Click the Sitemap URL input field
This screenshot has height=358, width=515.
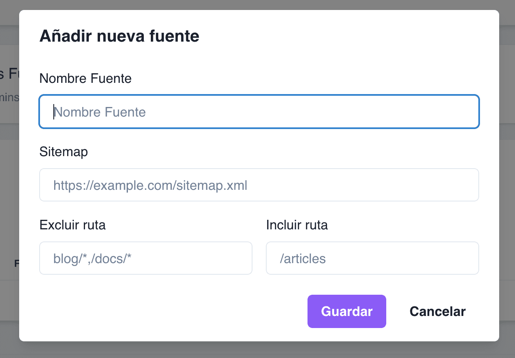point(258,185)
